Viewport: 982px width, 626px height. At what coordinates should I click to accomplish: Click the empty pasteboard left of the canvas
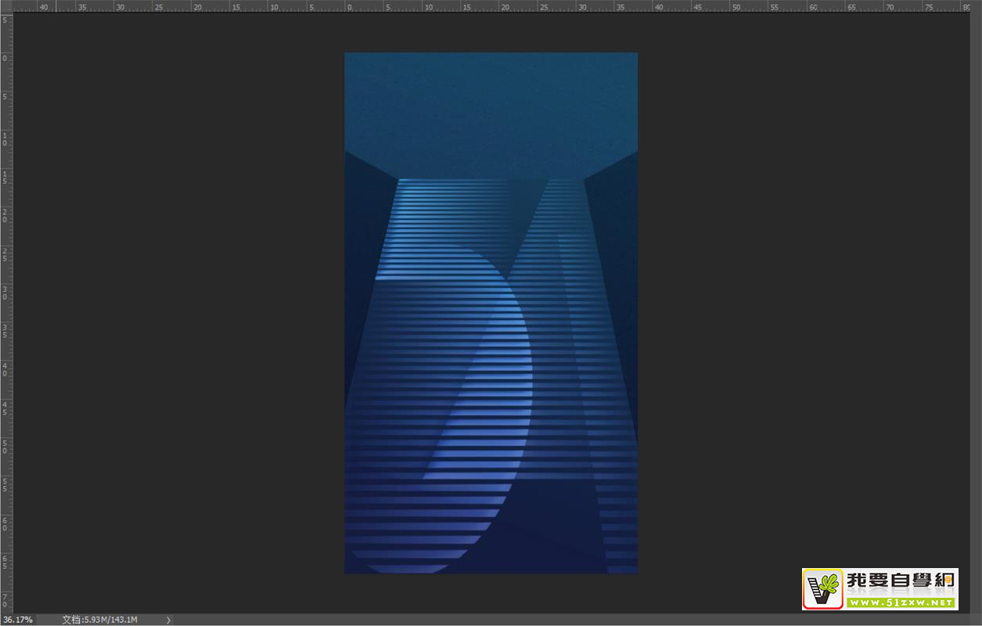point(180,313)
